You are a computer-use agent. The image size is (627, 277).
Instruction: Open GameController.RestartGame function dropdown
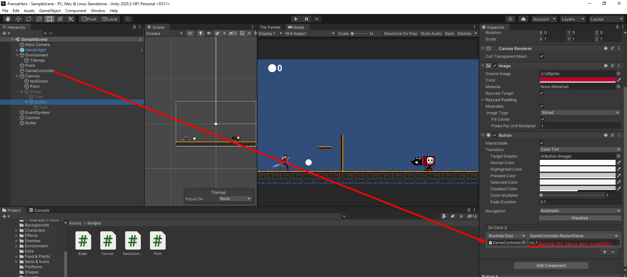tap(574, 236)
